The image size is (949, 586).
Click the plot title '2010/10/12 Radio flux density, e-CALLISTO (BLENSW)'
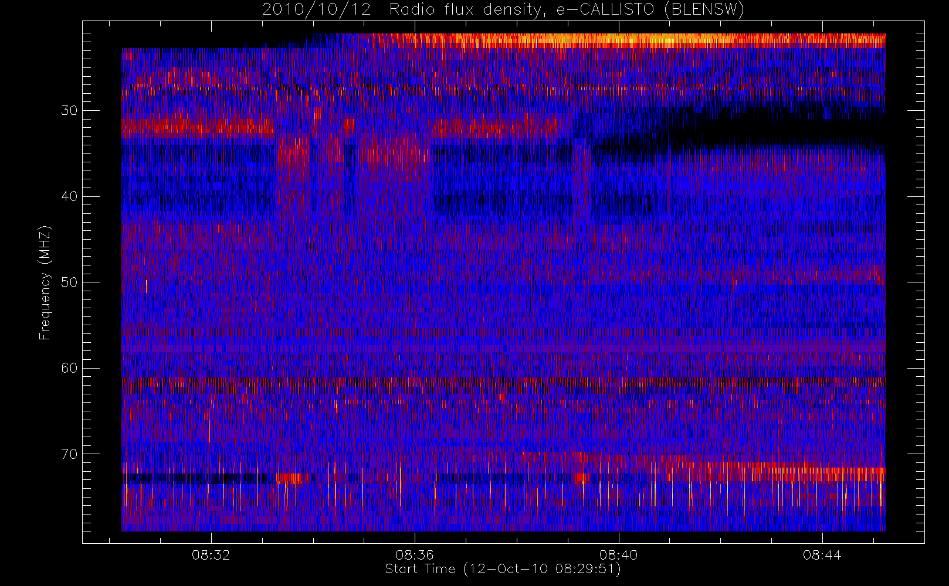pyautogui.click(x=503, y=10)
